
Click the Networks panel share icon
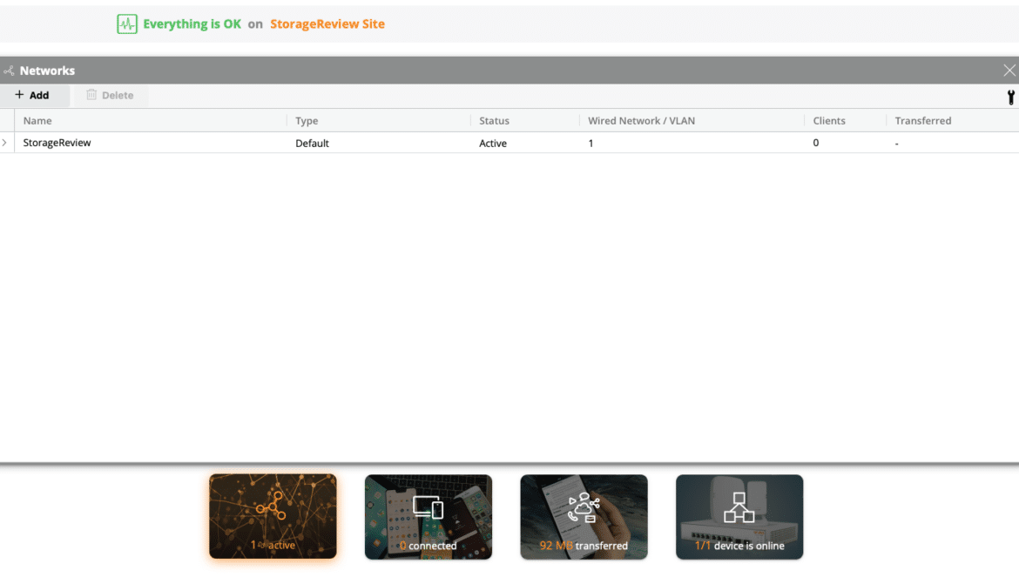(9, 70)
